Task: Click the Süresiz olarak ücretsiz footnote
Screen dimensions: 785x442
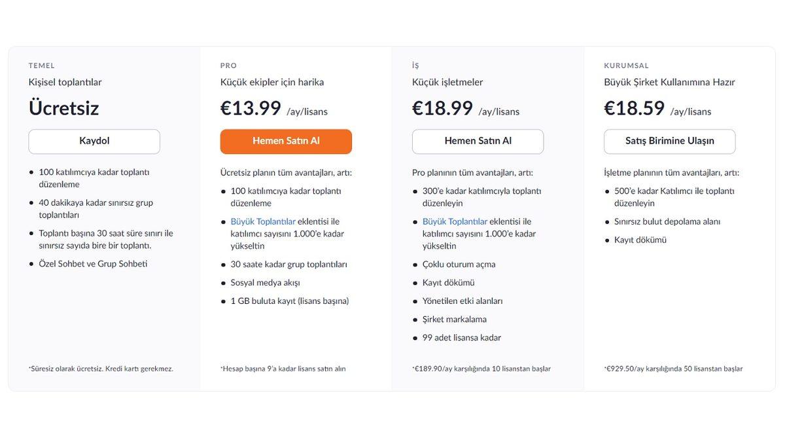Action: [101, 368]
